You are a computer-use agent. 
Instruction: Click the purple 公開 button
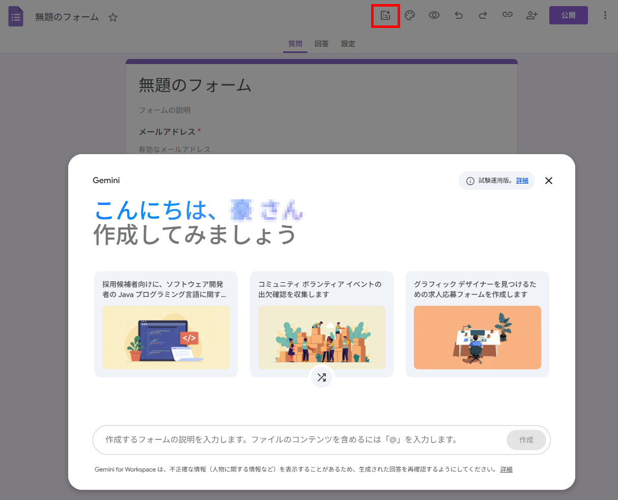(568, 15)
